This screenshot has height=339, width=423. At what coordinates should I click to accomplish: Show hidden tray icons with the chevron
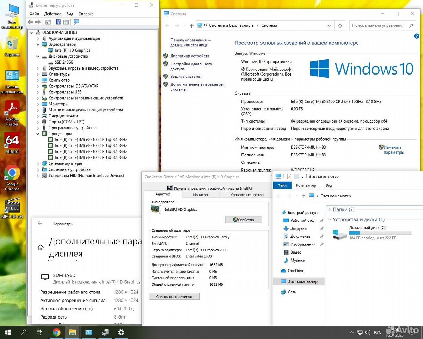(x=352, y=332)
